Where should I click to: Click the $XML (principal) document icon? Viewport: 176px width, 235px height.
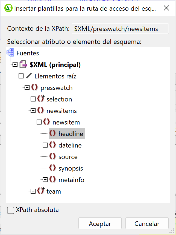coord(23,65)
